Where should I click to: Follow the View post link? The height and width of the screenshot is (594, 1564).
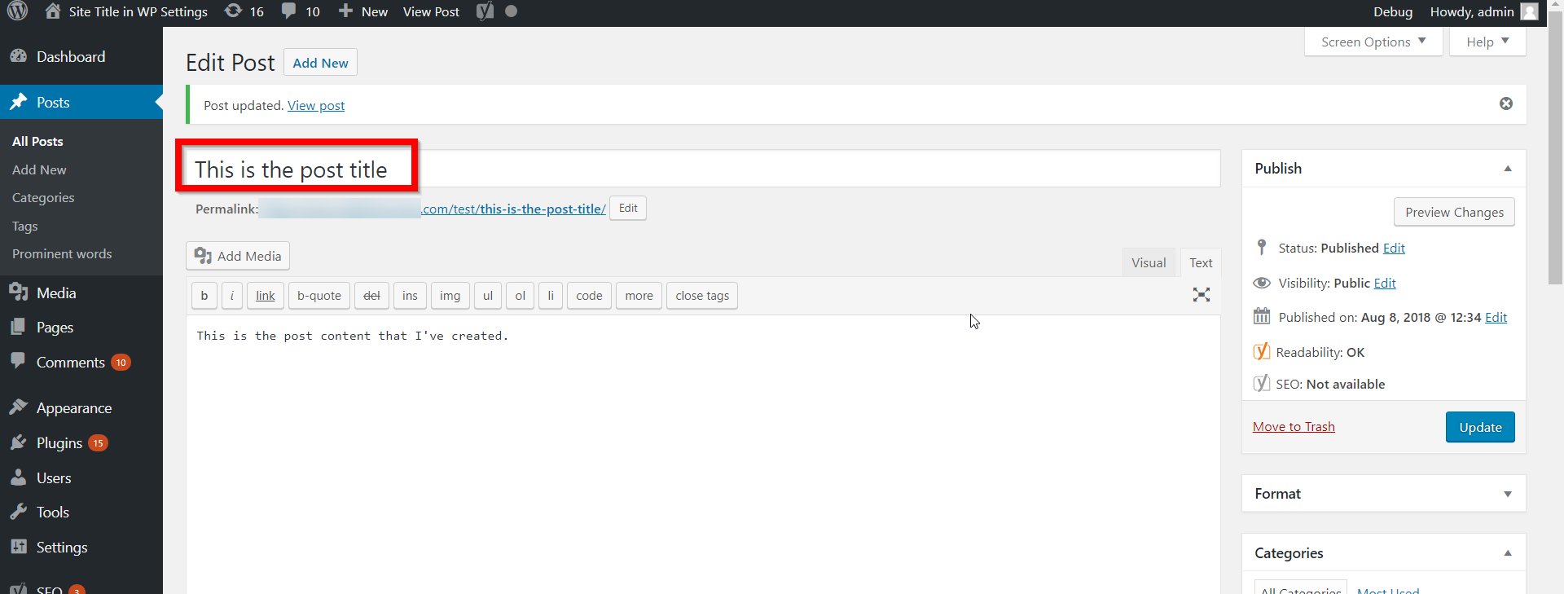[x=316, y=105]
